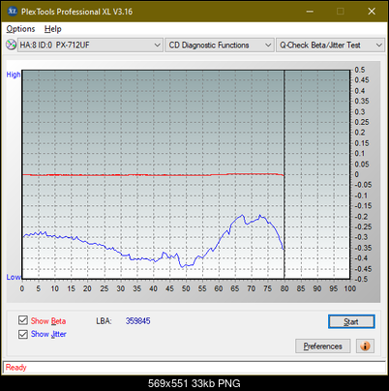The height and width of the screenshot is (391, 389).
Task: Minimize the PlexTools window
Action: pos(310,12)
